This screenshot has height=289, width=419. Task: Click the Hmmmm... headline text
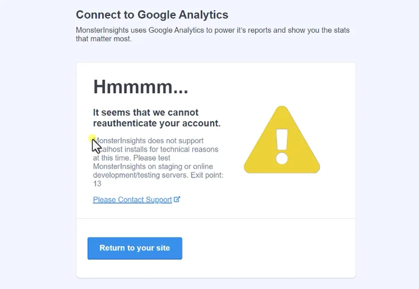(141, 86)
